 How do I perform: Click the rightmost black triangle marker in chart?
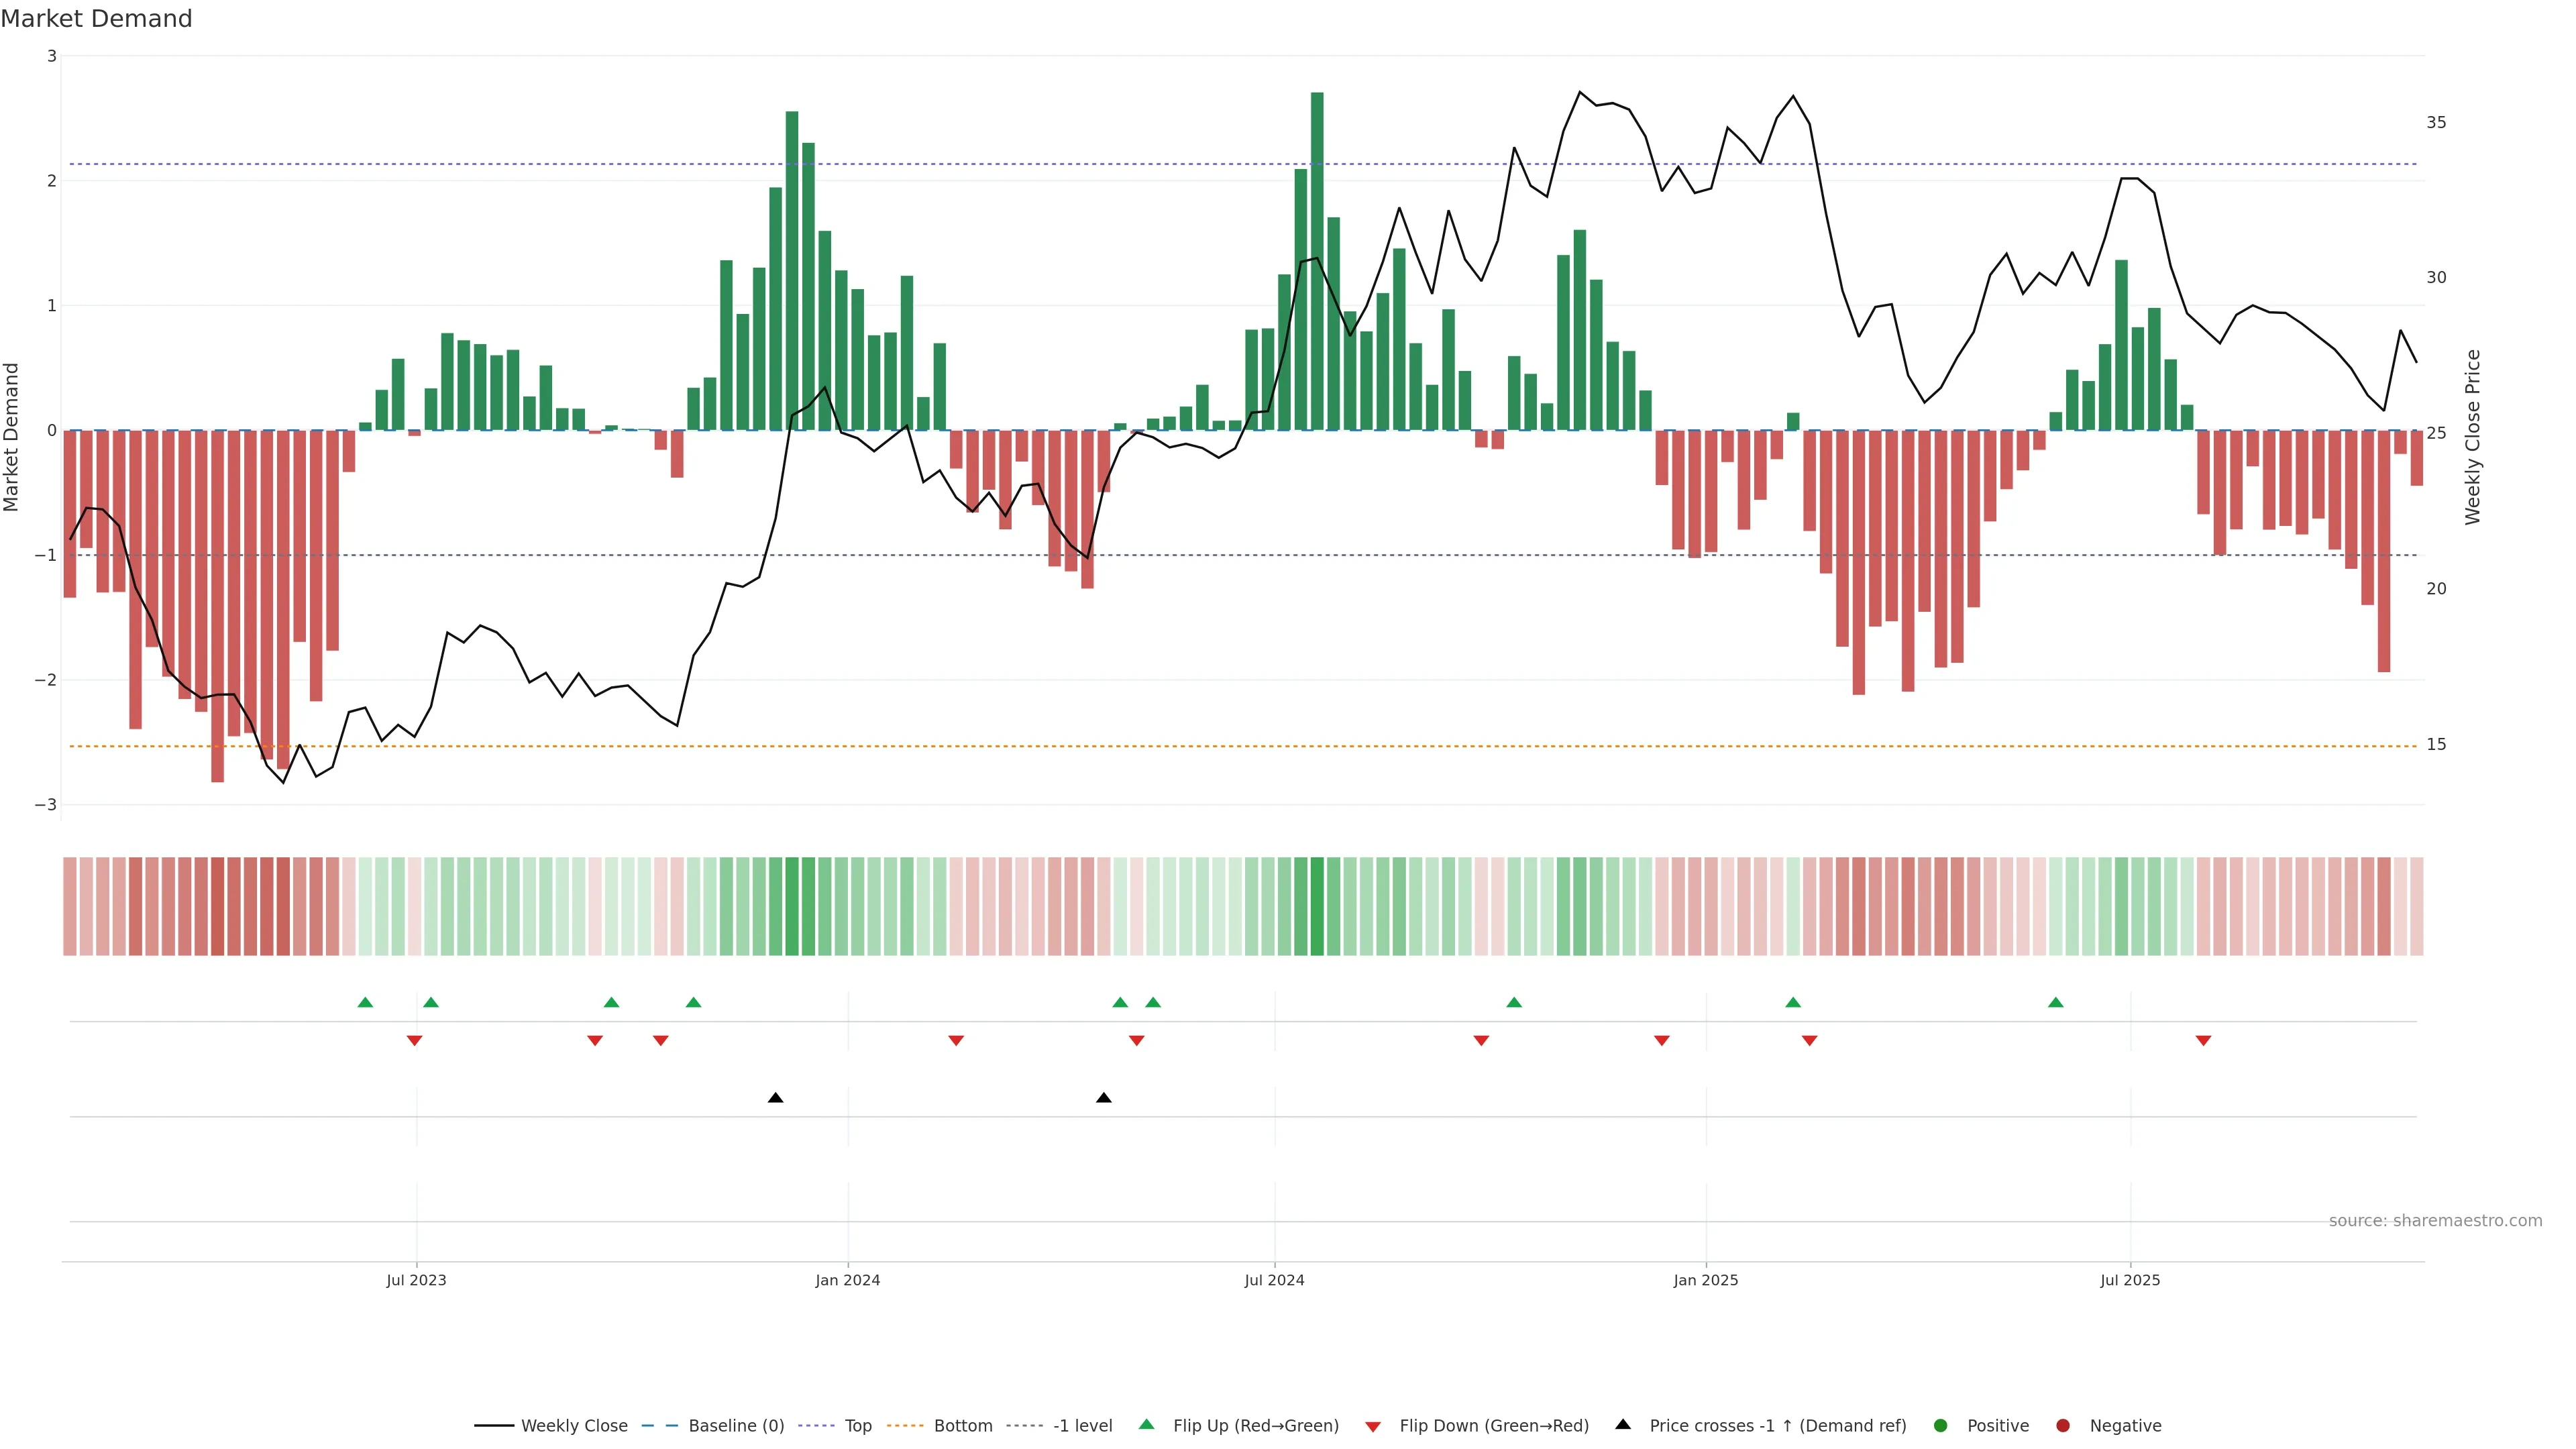[x=1103, y=1098]
